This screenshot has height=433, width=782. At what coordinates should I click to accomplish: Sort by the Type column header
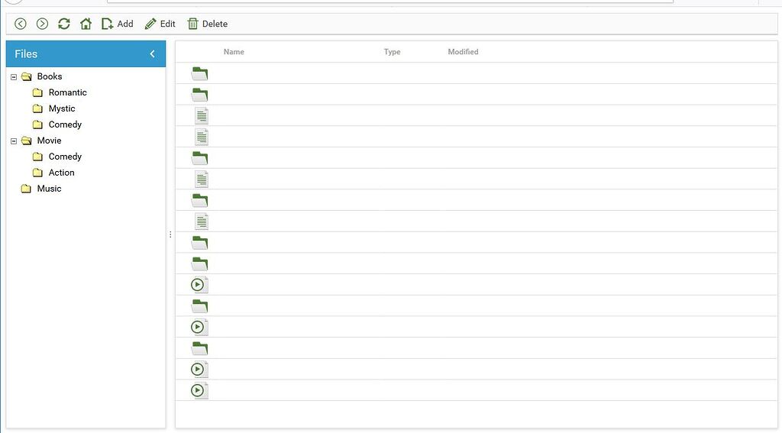tap(392, 52)
